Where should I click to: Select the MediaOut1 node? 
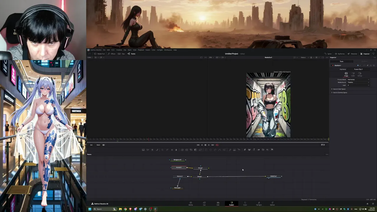(274, 176)
